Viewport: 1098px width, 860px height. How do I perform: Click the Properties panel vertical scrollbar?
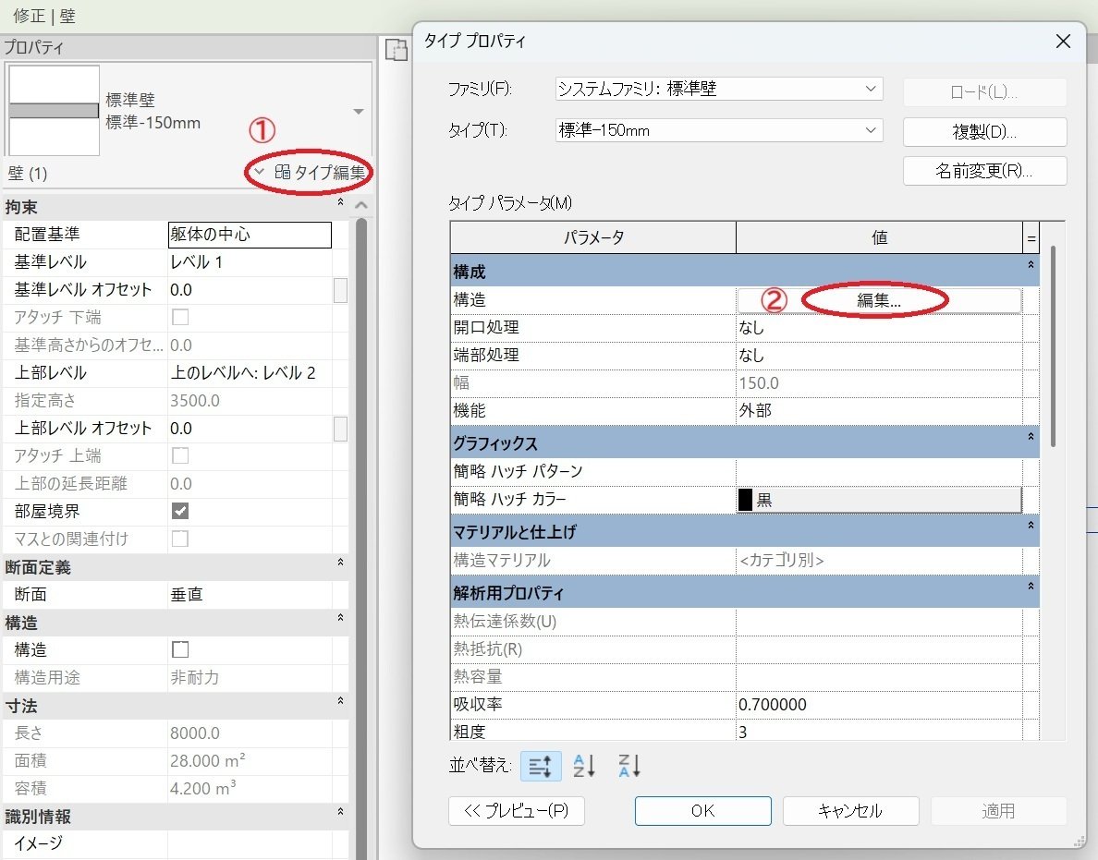(361, 539)
